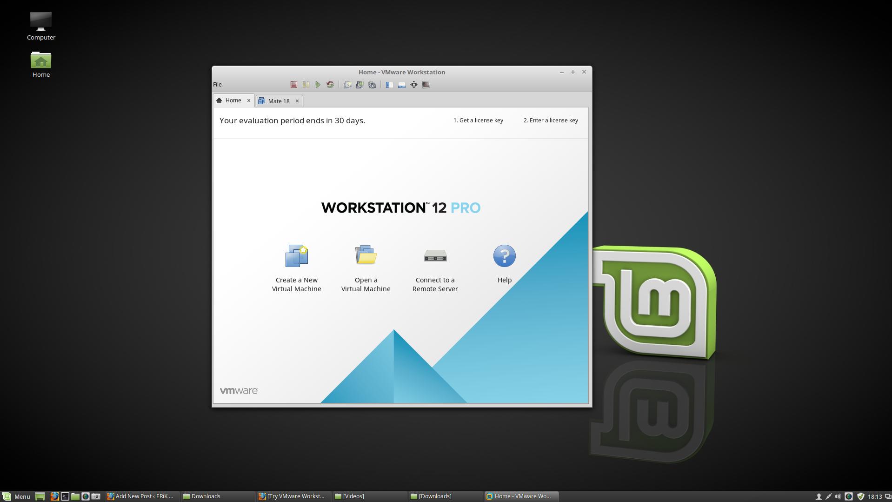892x502 pixels.
Task: Click the Suspend (pause) toolbar icon
Action: (x=306, y=85)
